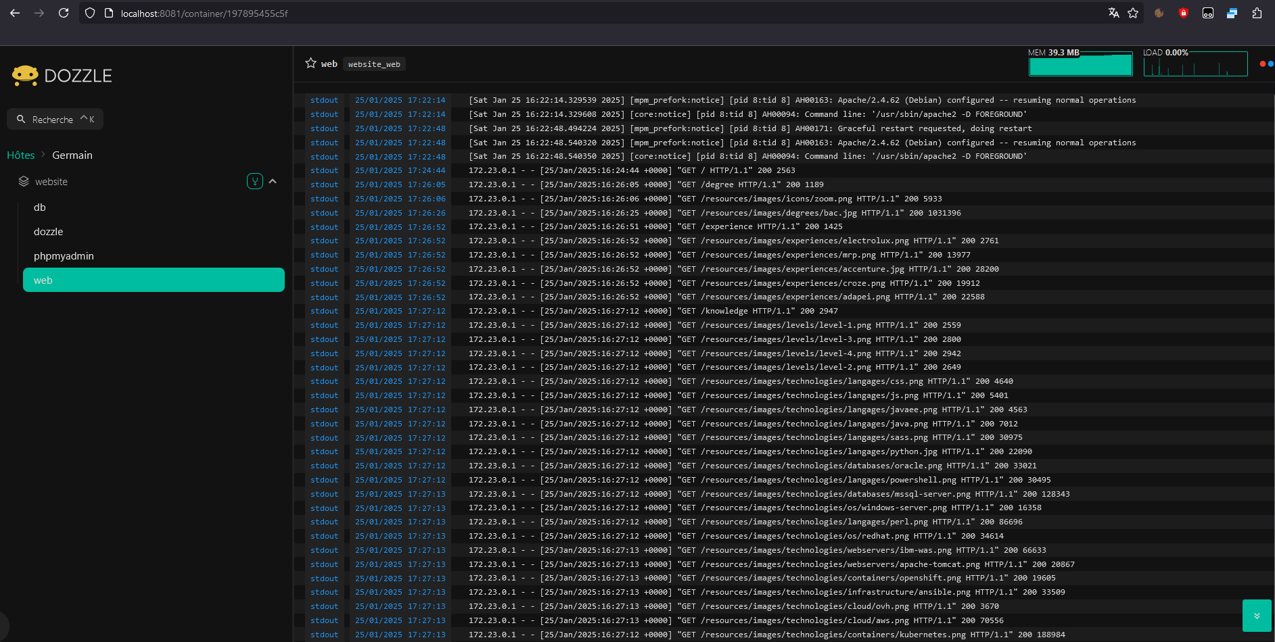The image size is (1275, 642).
Task: Select log line for accenture.jpg
Action: [x=785, y=269]
